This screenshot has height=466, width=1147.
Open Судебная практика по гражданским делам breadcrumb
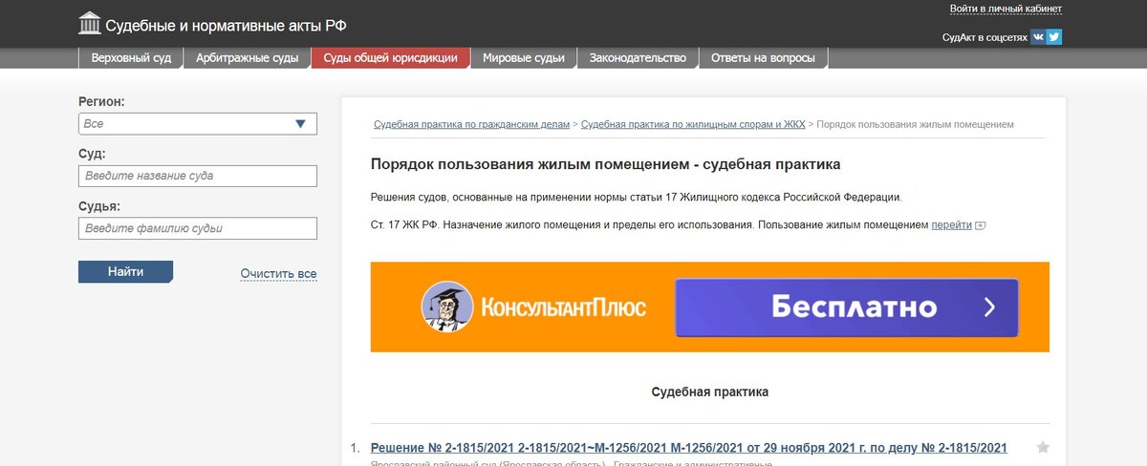(x=471, y=124)
